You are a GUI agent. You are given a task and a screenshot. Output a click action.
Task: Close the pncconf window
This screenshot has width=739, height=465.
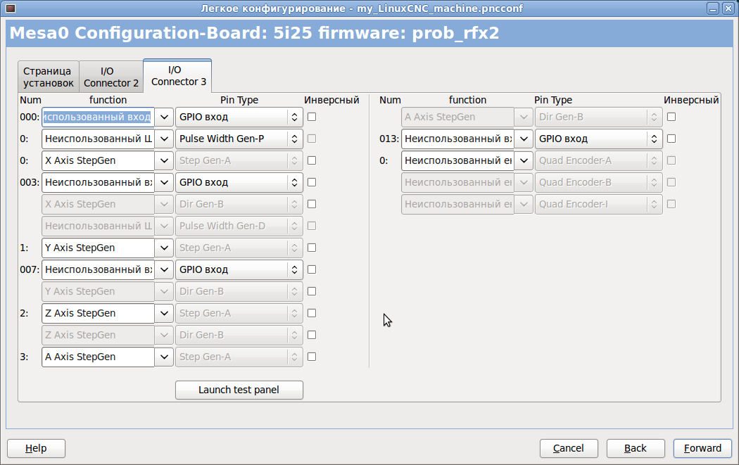coord(728,8)
